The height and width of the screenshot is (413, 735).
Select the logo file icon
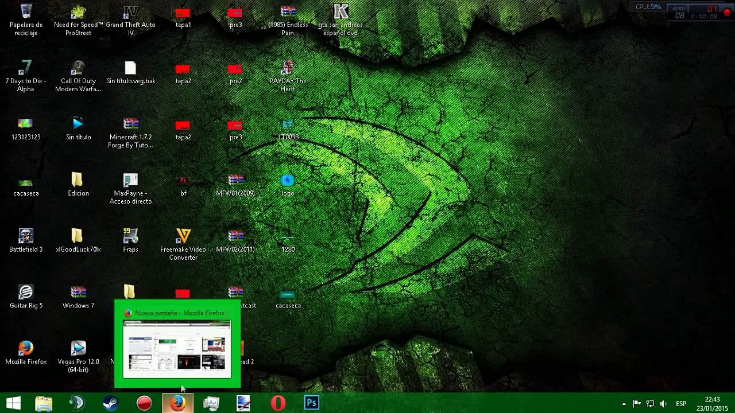pyautogui.click(x=288, y=185)
